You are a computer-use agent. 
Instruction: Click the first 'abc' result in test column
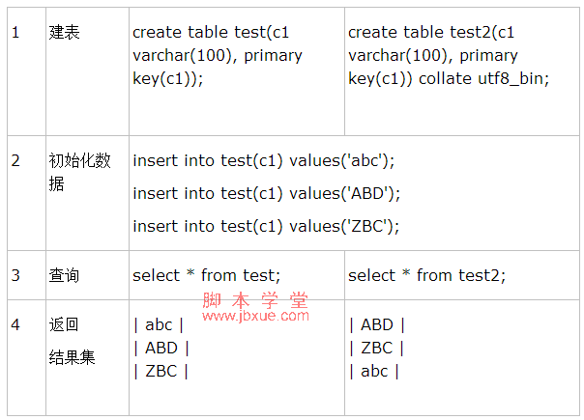(x=159, y=324)
